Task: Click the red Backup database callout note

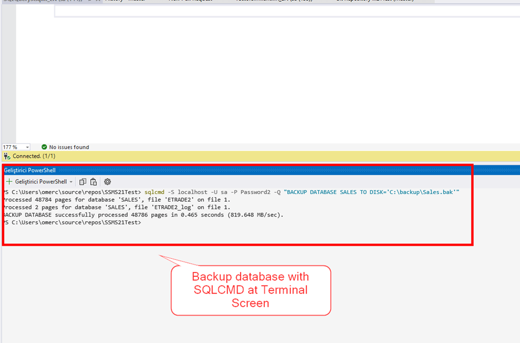Action: pos(250,290)
